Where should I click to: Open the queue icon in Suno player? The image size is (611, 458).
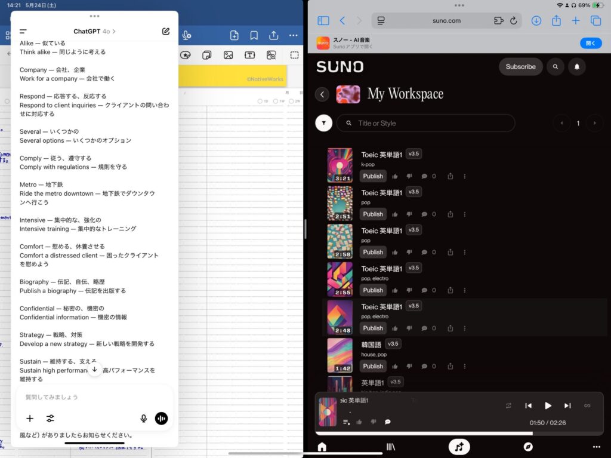pyautogui.click(x=347, y=422)
